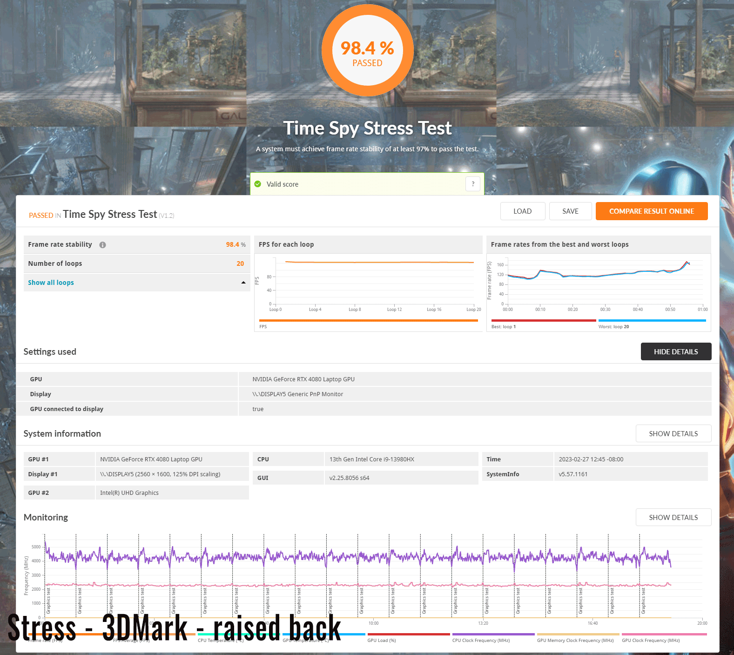Click 'Frame rates from the best and worst loops' title
The image size is (734, 655).
click(x=559, y=244)
